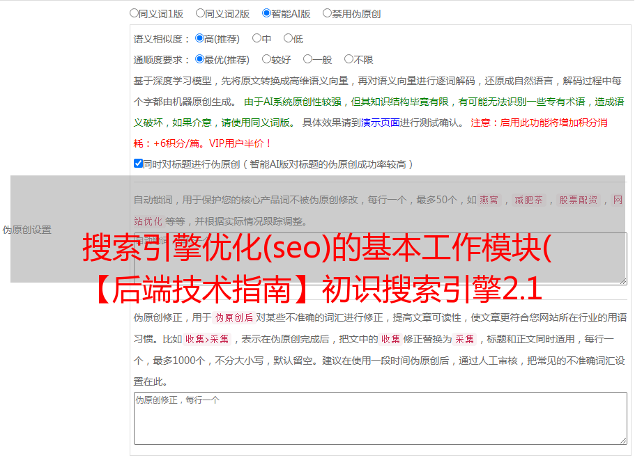Click the 燕窝 example keyword

pos(489,200)
